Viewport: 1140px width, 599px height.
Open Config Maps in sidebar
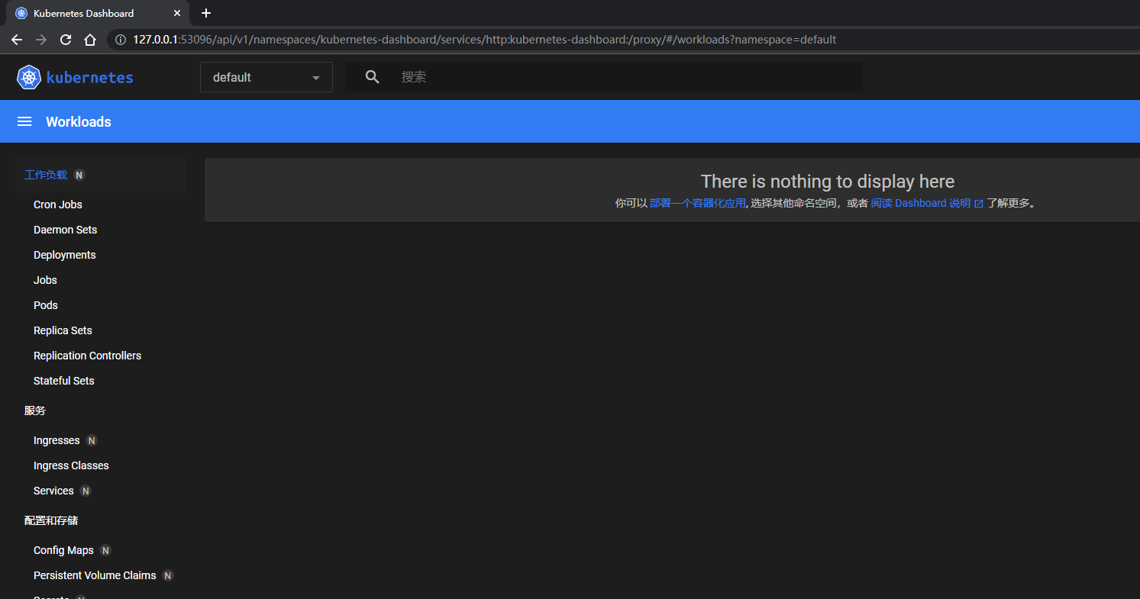pos(63,550)
